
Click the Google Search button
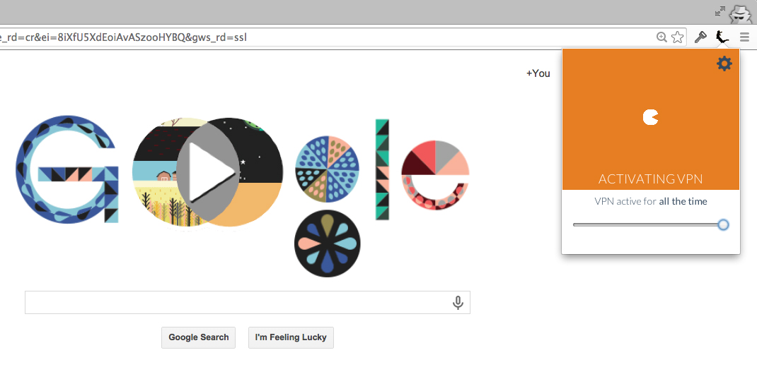coord(198,337)
